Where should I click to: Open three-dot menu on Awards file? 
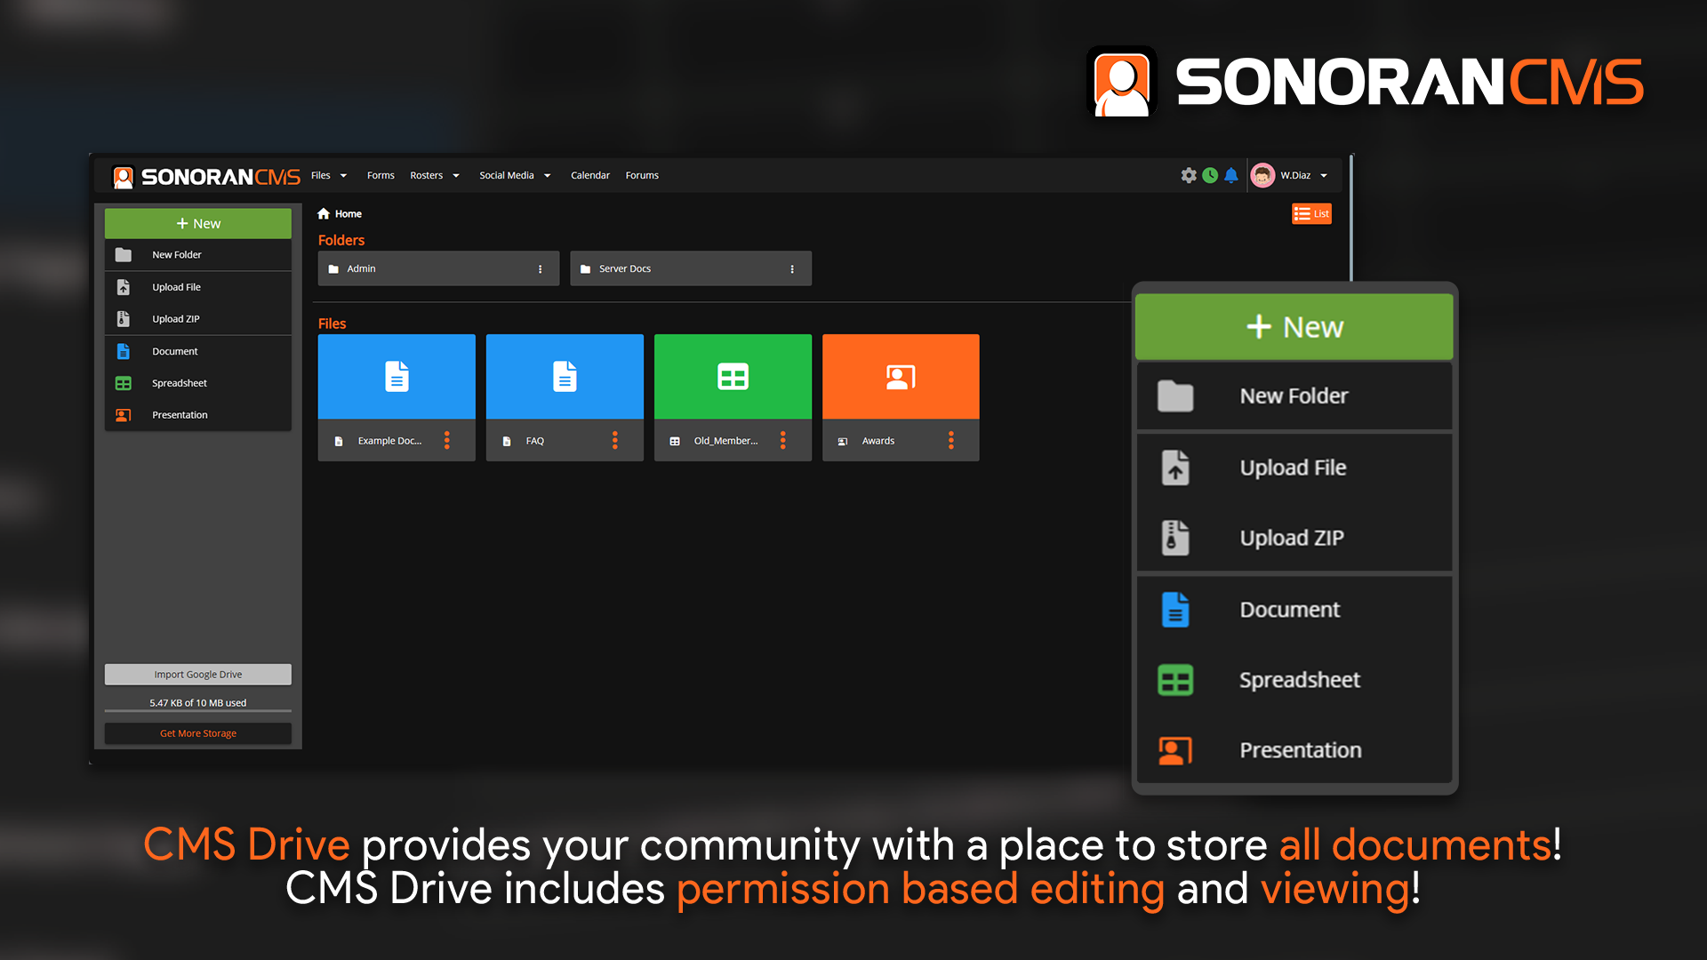pos(950,440)
